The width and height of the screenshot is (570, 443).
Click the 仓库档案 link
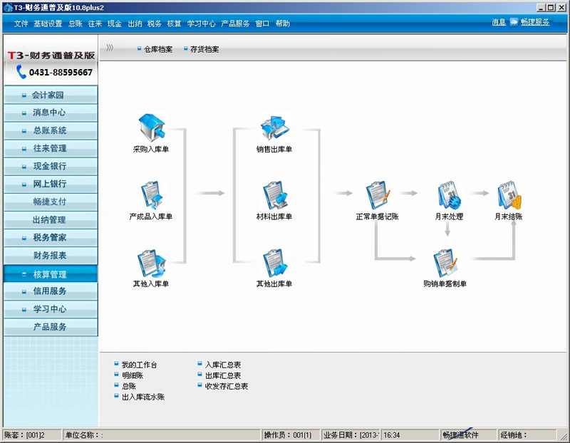(157, 50)
